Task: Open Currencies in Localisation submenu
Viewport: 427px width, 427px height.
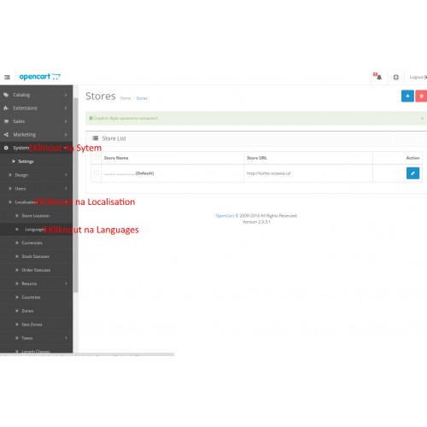Action: [32, 243]
